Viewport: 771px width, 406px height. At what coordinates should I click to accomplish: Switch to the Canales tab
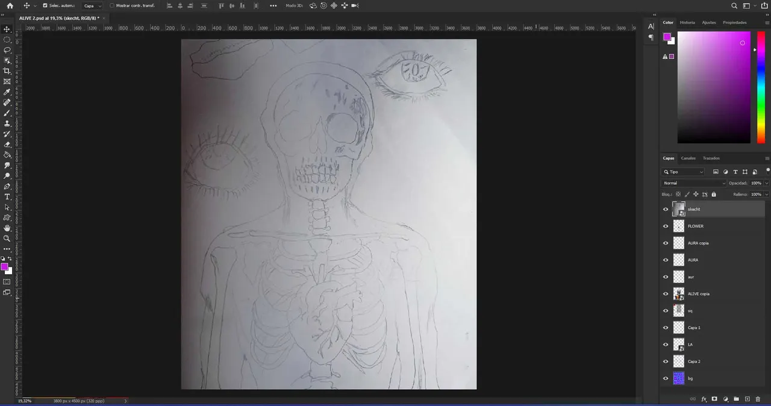[x=688, y=158]
